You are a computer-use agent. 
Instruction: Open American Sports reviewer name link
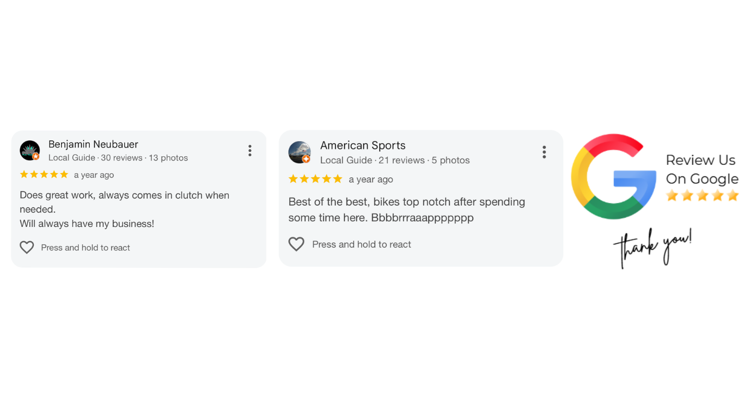363,145
